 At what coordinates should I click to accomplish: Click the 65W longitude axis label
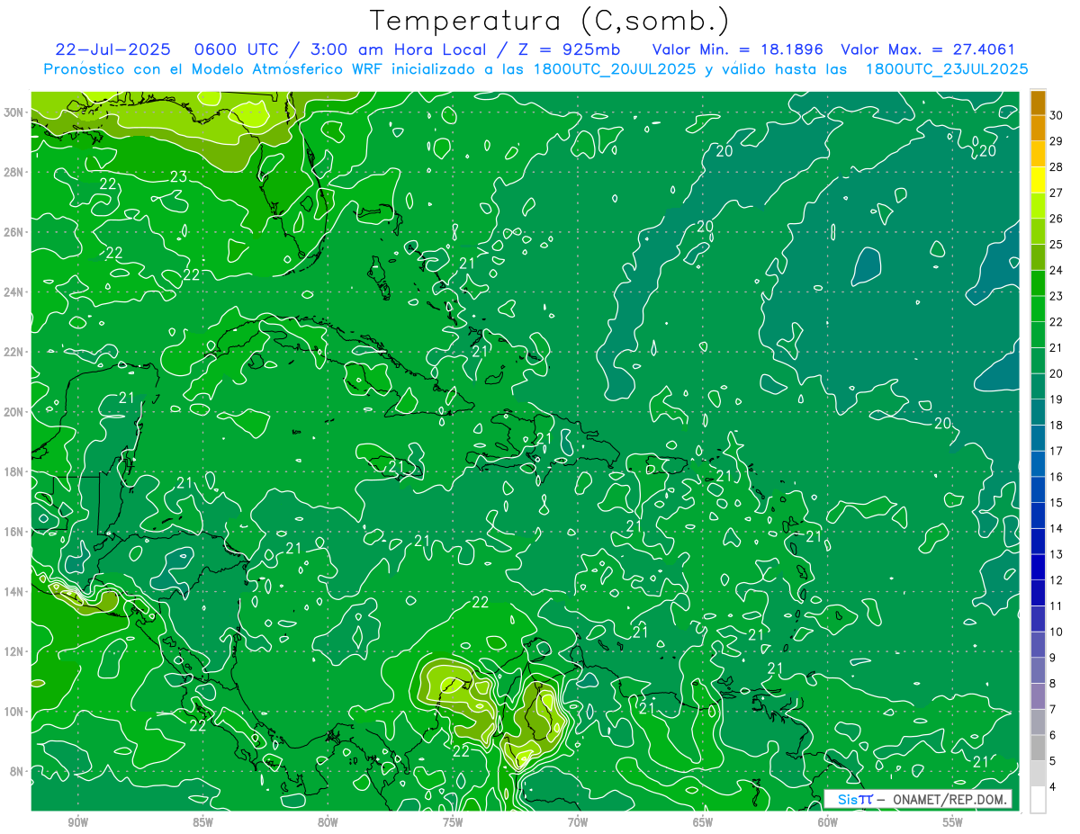point(703,822)
